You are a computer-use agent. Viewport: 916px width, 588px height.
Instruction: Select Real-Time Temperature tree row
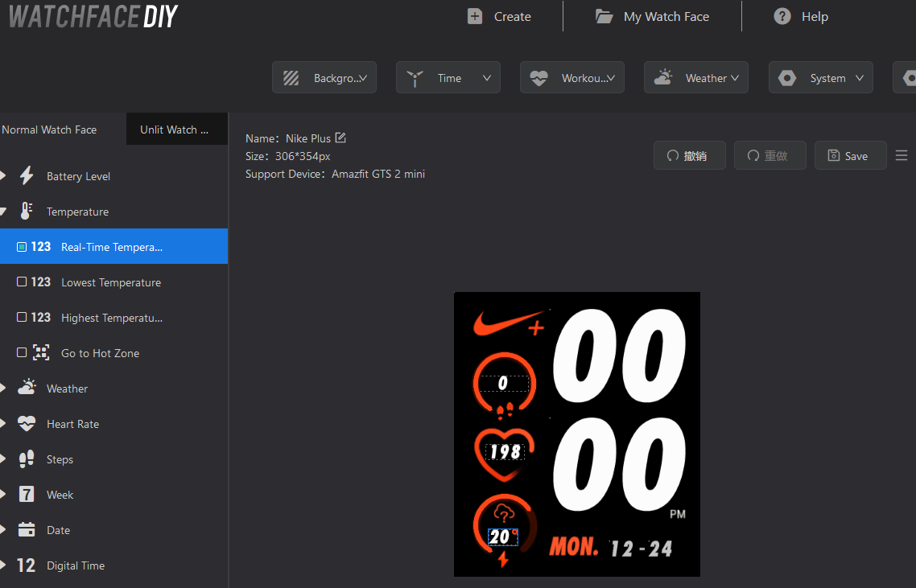point(114,246)
